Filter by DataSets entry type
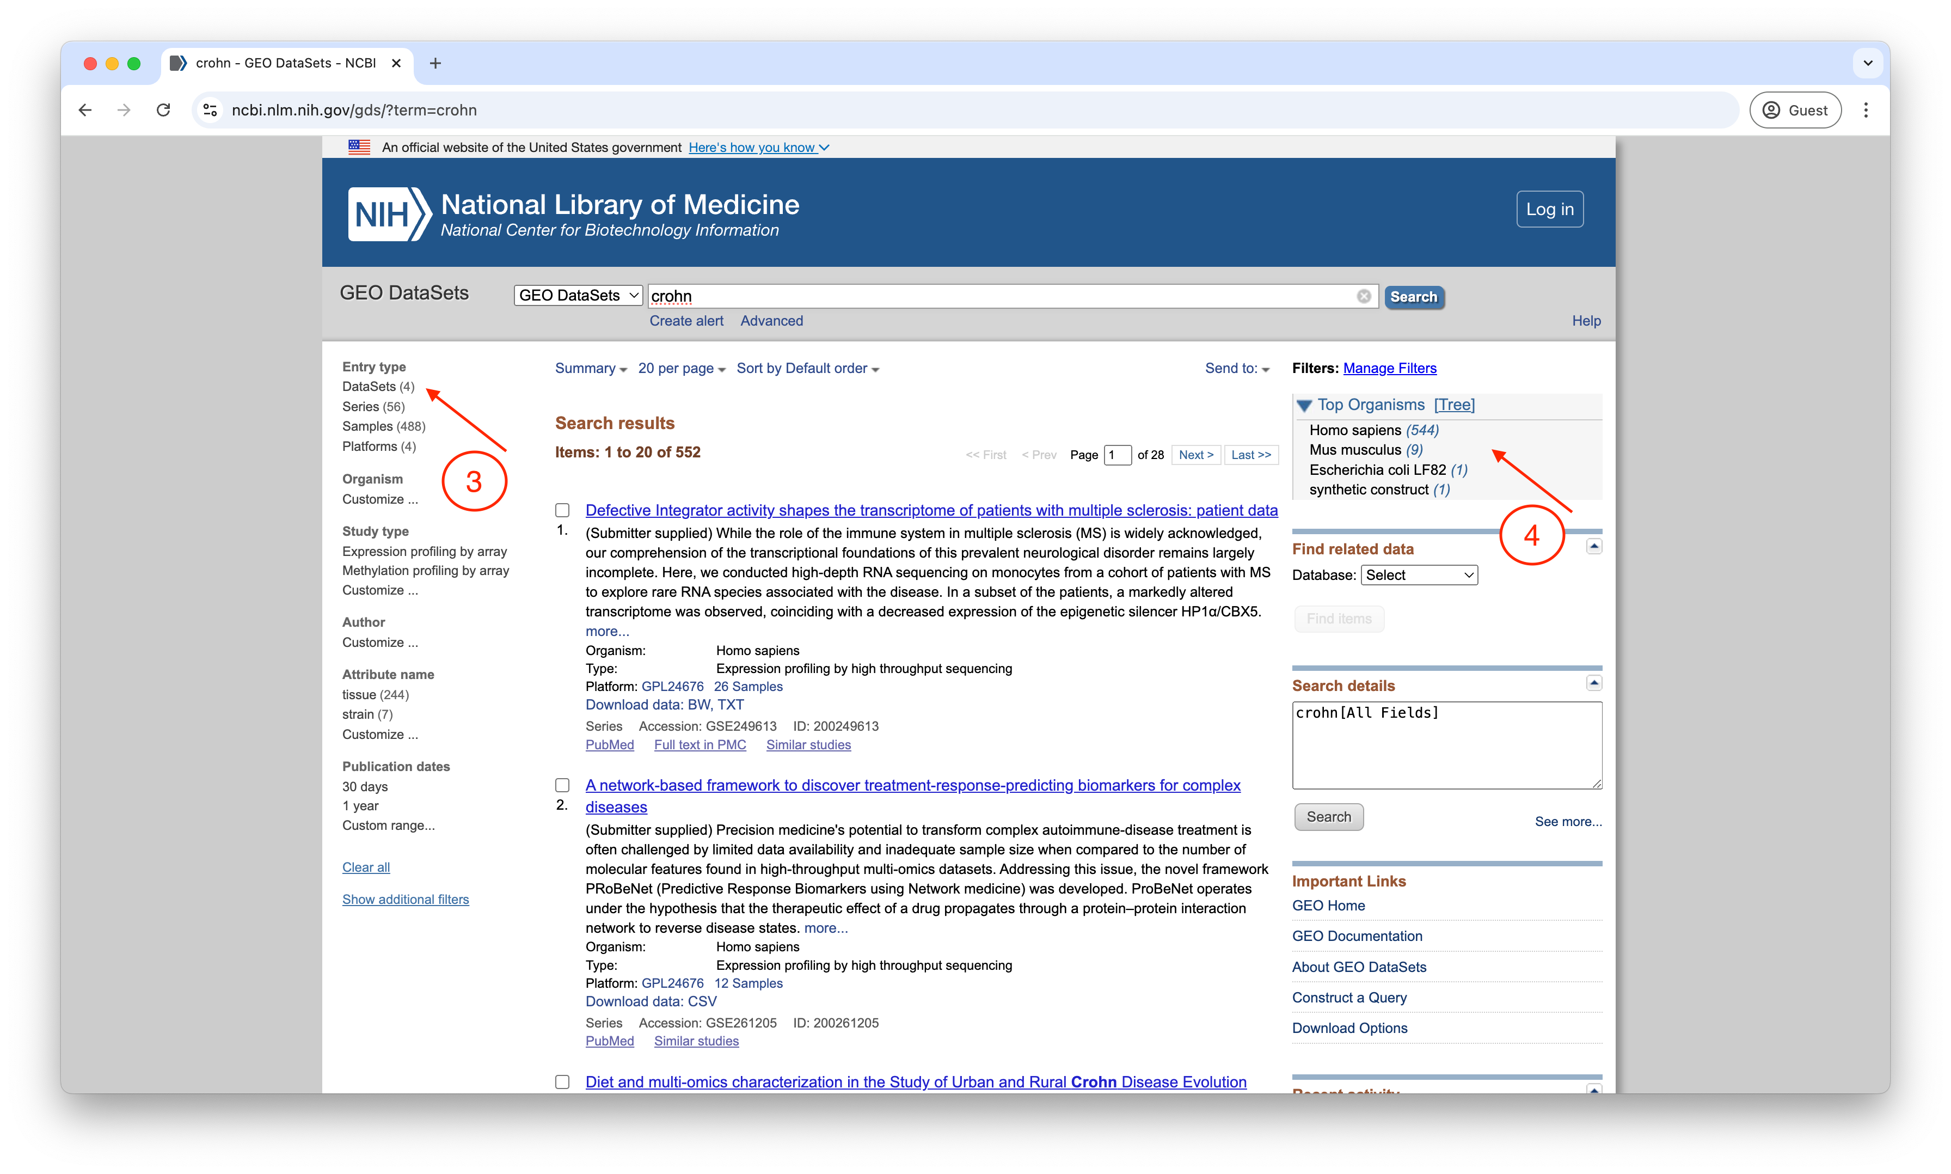1951x1174 pixels. [378, 386]
